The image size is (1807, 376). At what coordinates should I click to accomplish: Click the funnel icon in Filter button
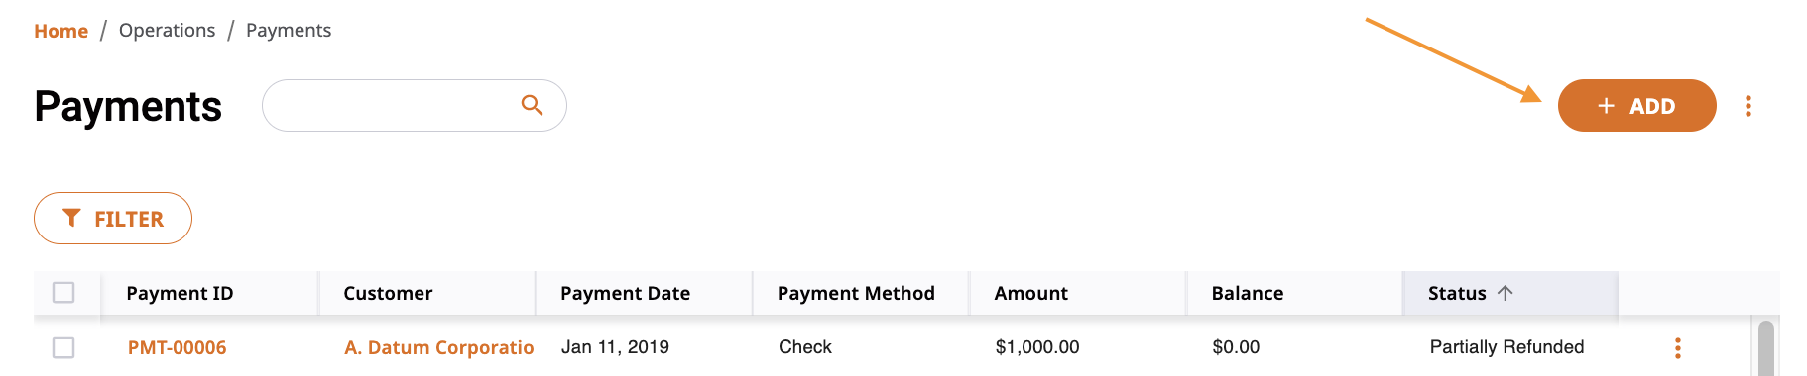[71, 218]
